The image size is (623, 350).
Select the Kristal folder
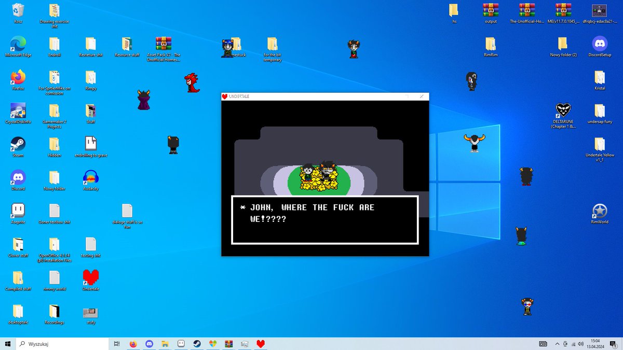(x=600, y=80)
